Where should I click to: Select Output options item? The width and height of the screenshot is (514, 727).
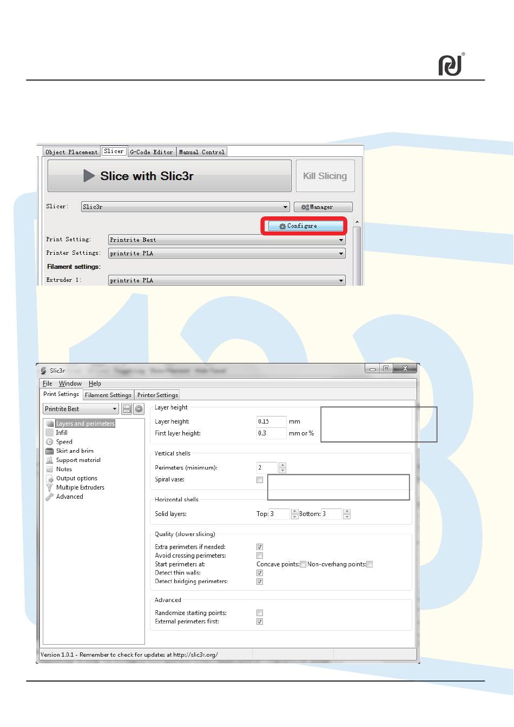(77, 479)
